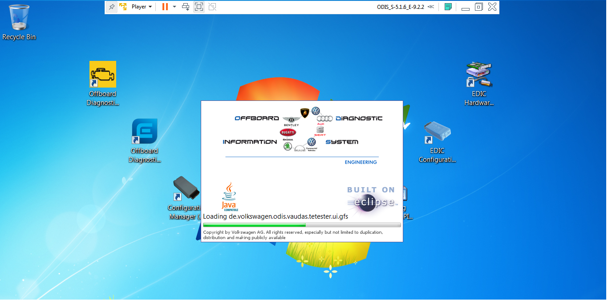Image resolution: width=608 pixels, height=300 pixels.
Task: Select the EDIC Configuration desktop shortcut
Action: tap(438, 141)
